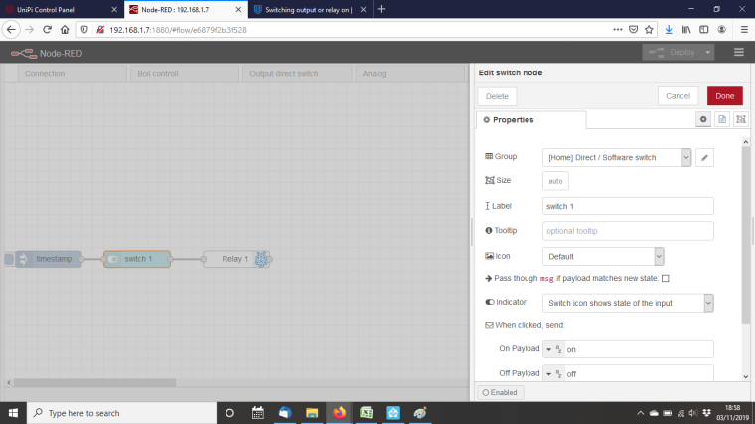Click the Cancel button
Image resolution: width=755 pixels, height=424 pixels.
click(678, 96)
